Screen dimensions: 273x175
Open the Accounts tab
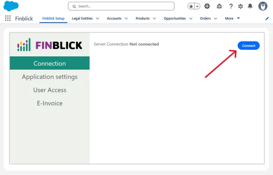click(114, 18)
